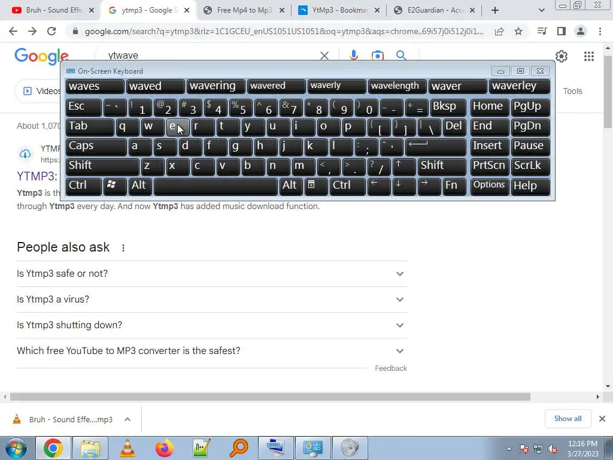Open the Windows Start menu
Viewport: 613px width, 460px height.
tap(16, 448)
